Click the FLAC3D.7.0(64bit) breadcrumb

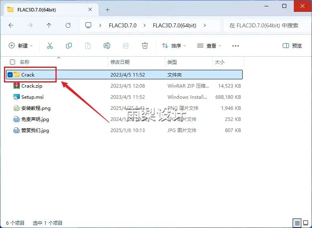click(x=175, y=25)
